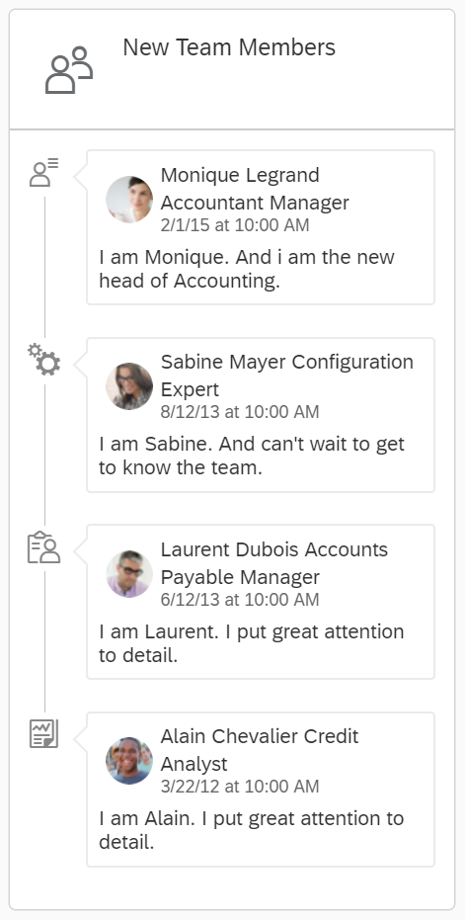Click "can't wait to get to know" message

(252, 456)
